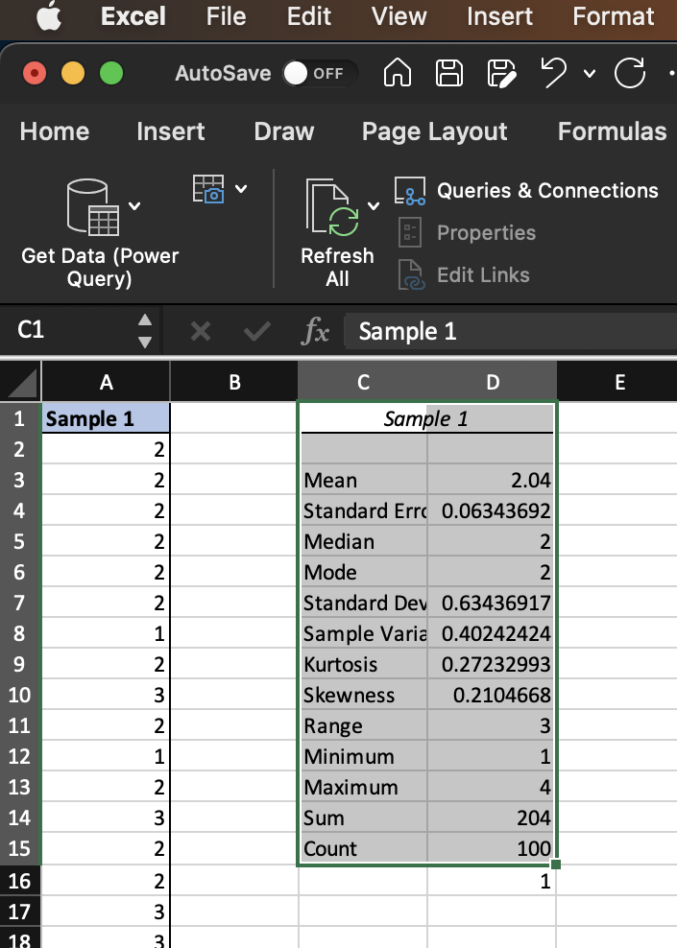Viewport: 677px width, 948px height.
Task: Click the Save As icon with pencil
Action: (x=501, y=74)
